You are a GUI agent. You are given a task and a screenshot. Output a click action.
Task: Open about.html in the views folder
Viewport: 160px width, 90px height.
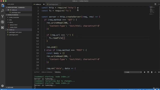click(x=19, y=25)
